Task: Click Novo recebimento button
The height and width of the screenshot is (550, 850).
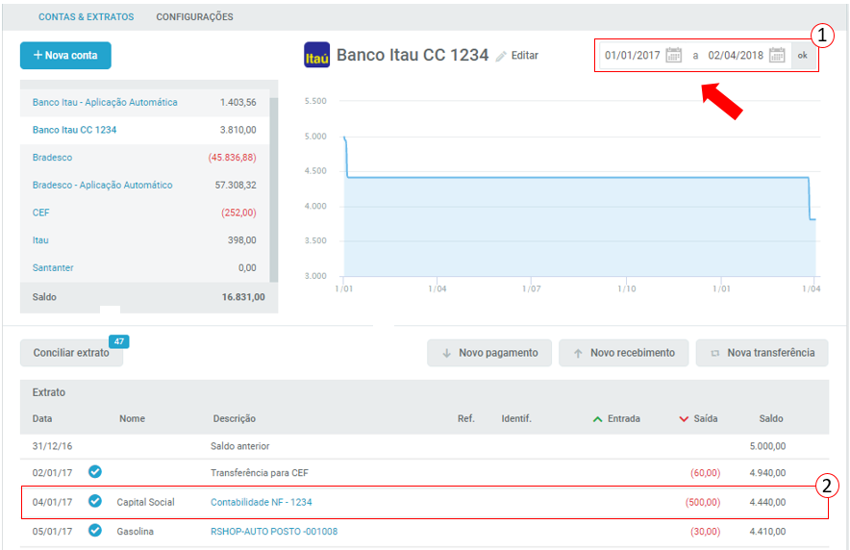Action: [624, 353]
